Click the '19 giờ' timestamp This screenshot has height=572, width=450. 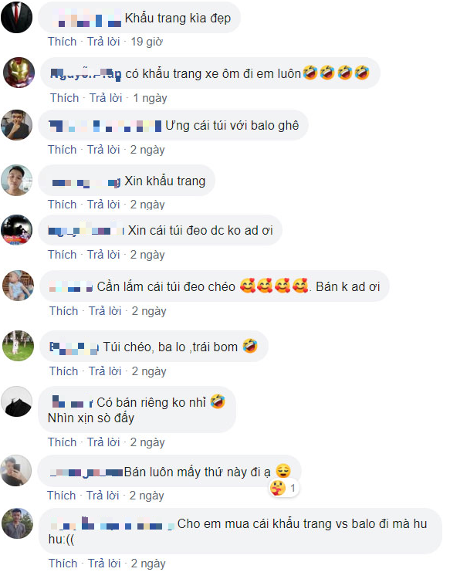(x=147, y=42)
